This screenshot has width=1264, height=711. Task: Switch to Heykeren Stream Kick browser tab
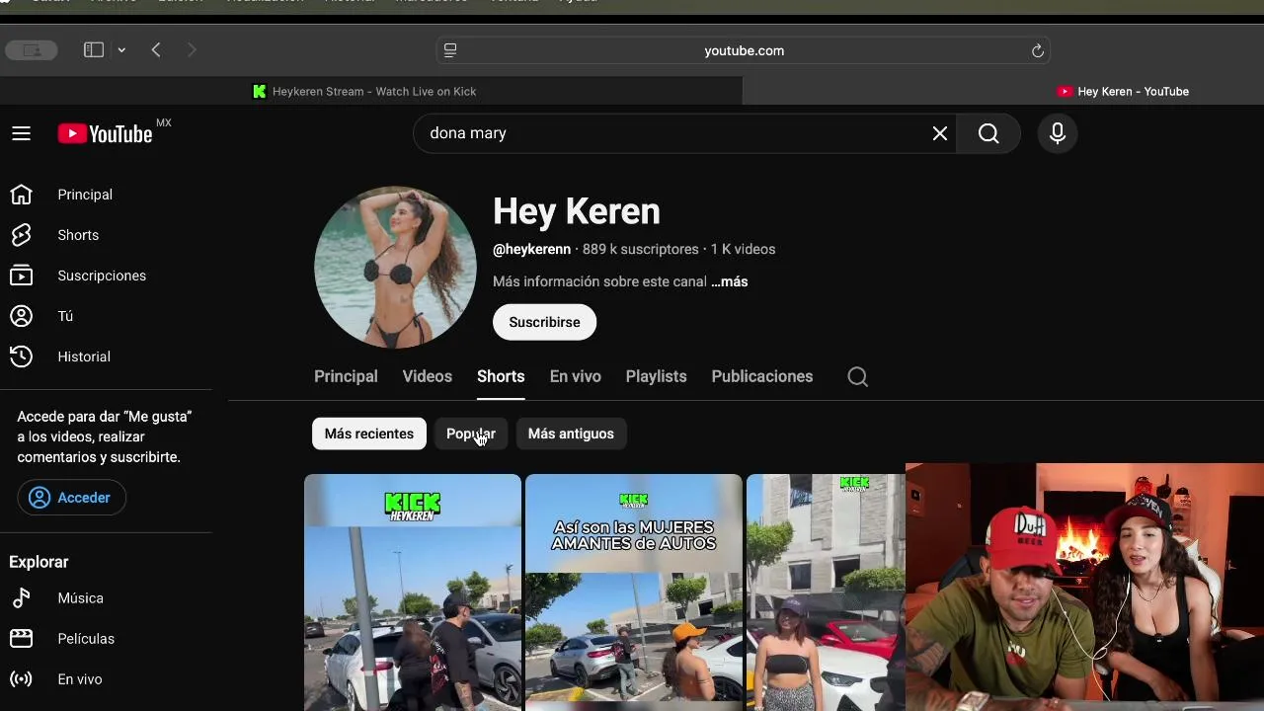(x=371, y=91)
